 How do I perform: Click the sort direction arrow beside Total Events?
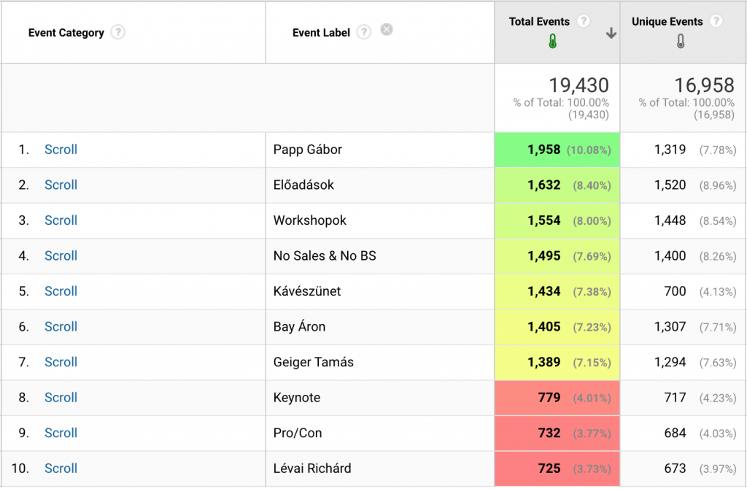pos(611,33)
